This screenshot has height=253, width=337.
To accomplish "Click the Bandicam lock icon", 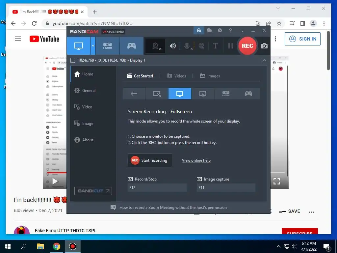I will coord(198,30).
